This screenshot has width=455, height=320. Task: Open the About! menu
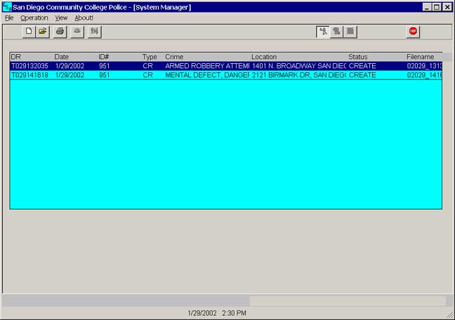pos(84,18)
